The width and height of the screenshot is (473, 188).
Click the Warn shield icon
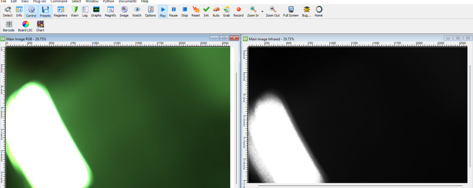(x=74, y=11)
